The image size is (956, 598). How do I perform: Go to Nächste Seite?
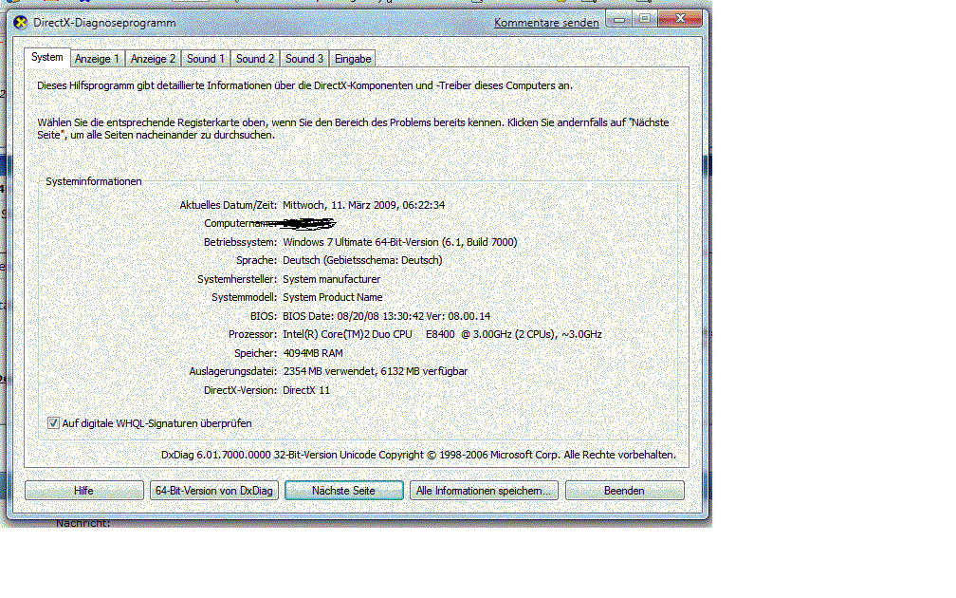344,491
